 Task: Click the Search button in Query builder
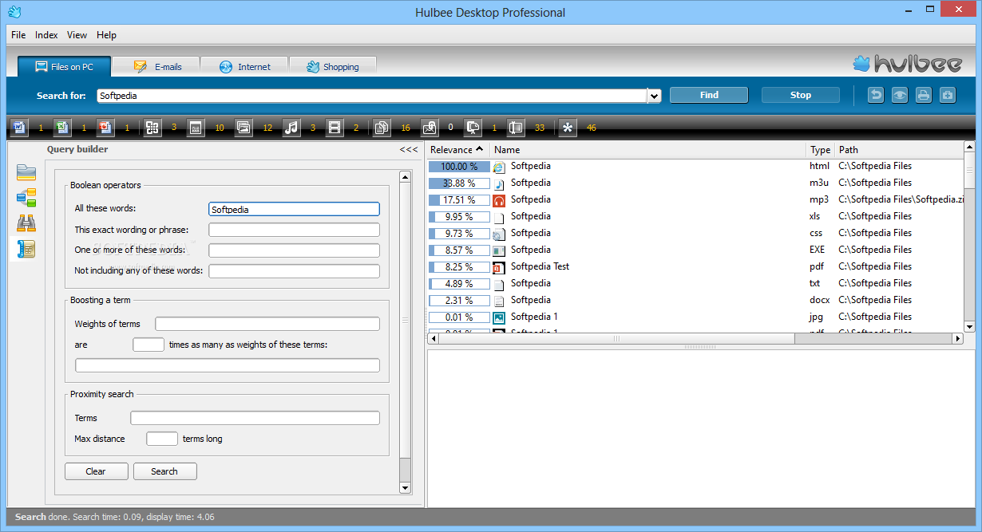pyautogui.click(x=164, y=471)
